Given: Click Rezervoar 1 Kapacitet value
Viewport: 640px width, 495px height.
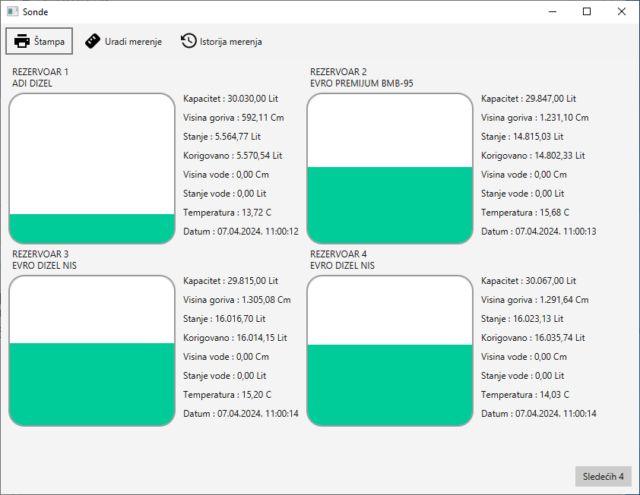Looking at the screenshot, I should 230,99.
